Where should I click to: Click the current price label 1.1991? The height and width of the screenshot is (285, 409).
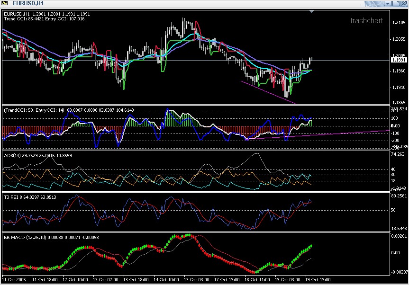(399, 60)
